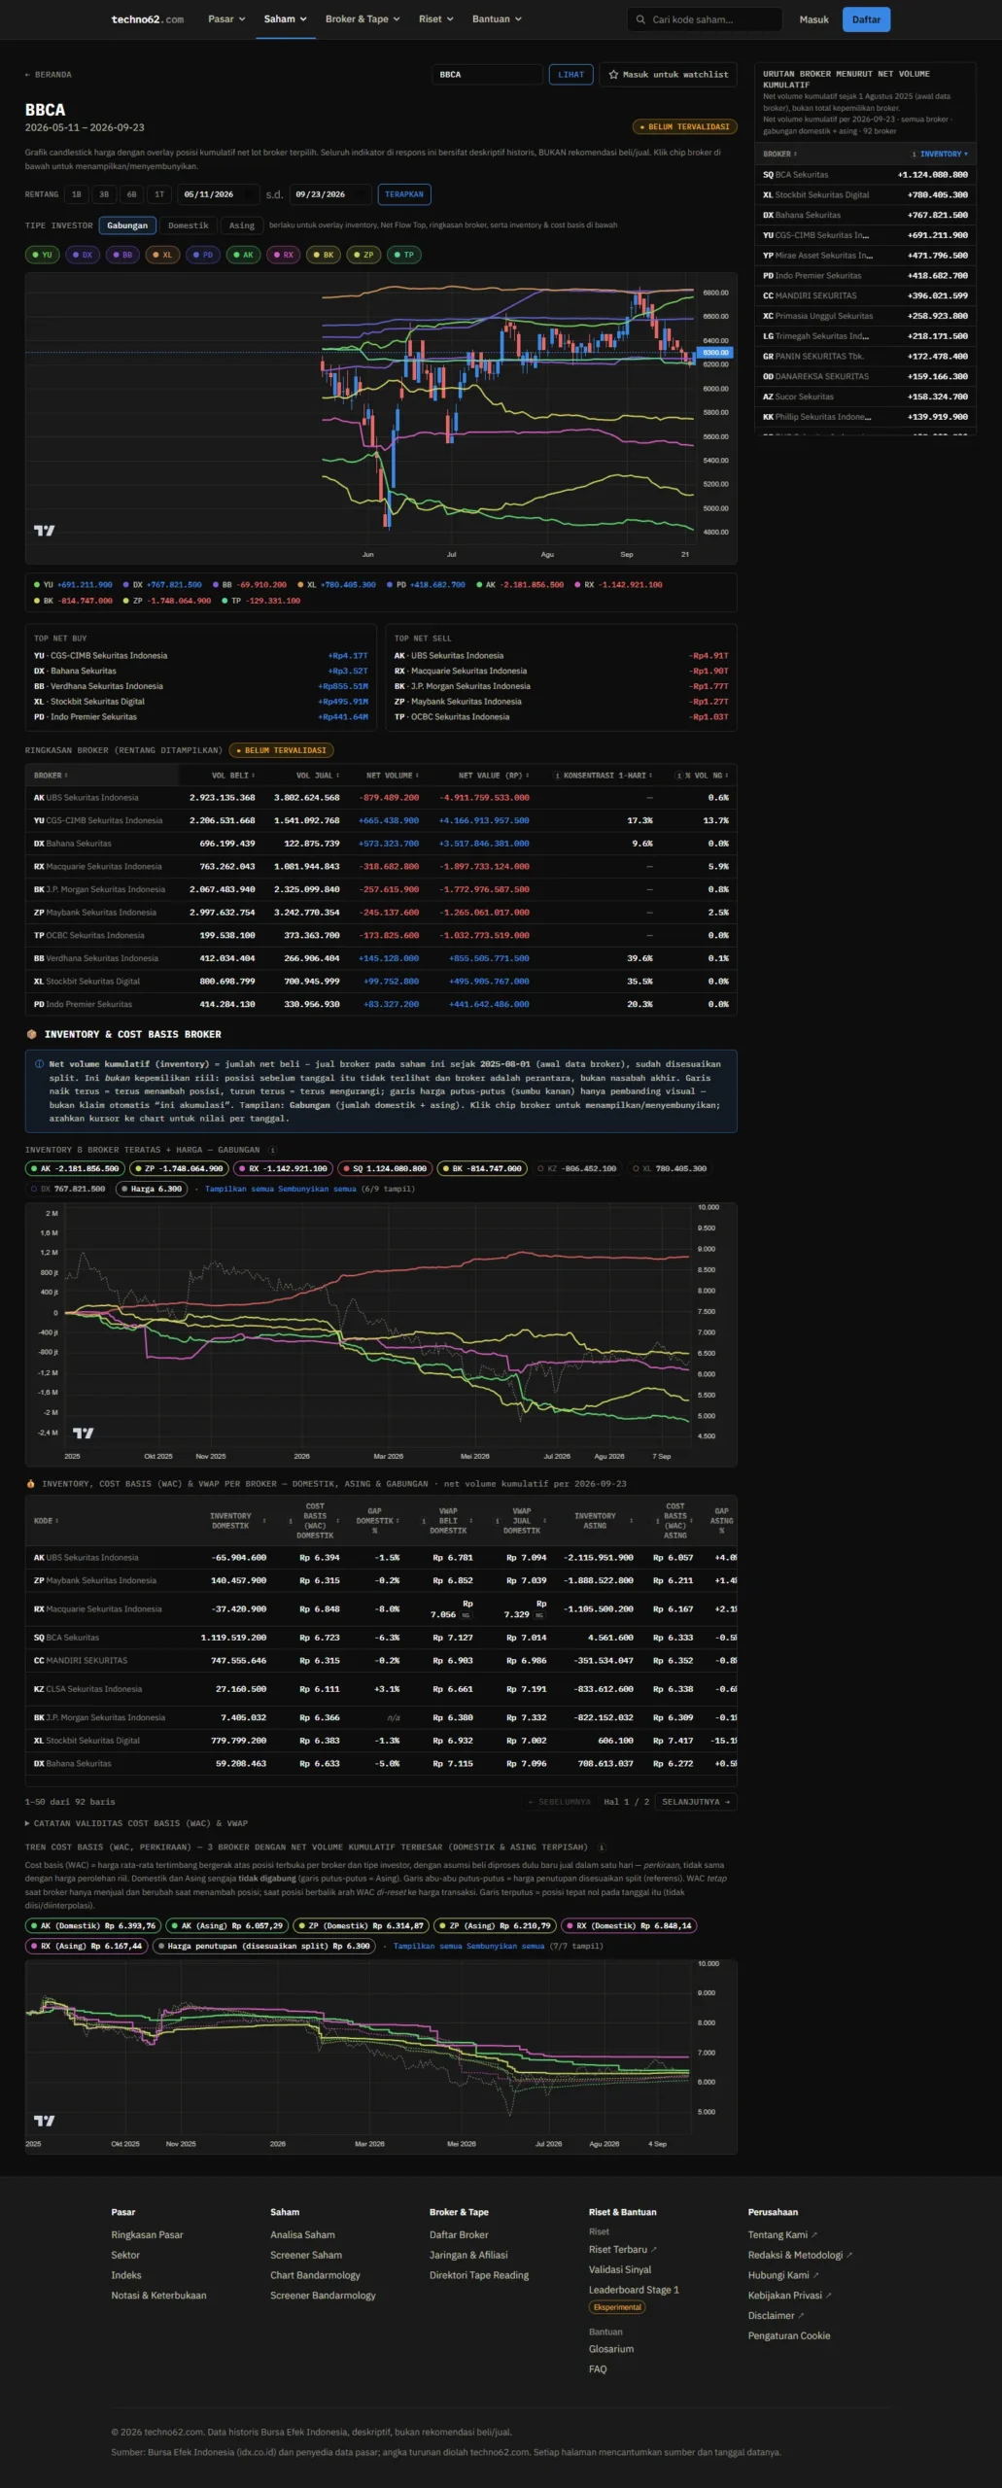This screenshot has width=1002, height=2488.
Task: Toggle the 'Harga 6.300' inventory legend chip
Action: [151, 1189]
